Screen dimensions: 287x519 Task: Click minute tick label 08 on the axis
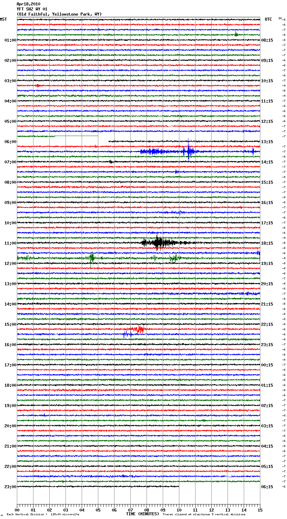147,510
